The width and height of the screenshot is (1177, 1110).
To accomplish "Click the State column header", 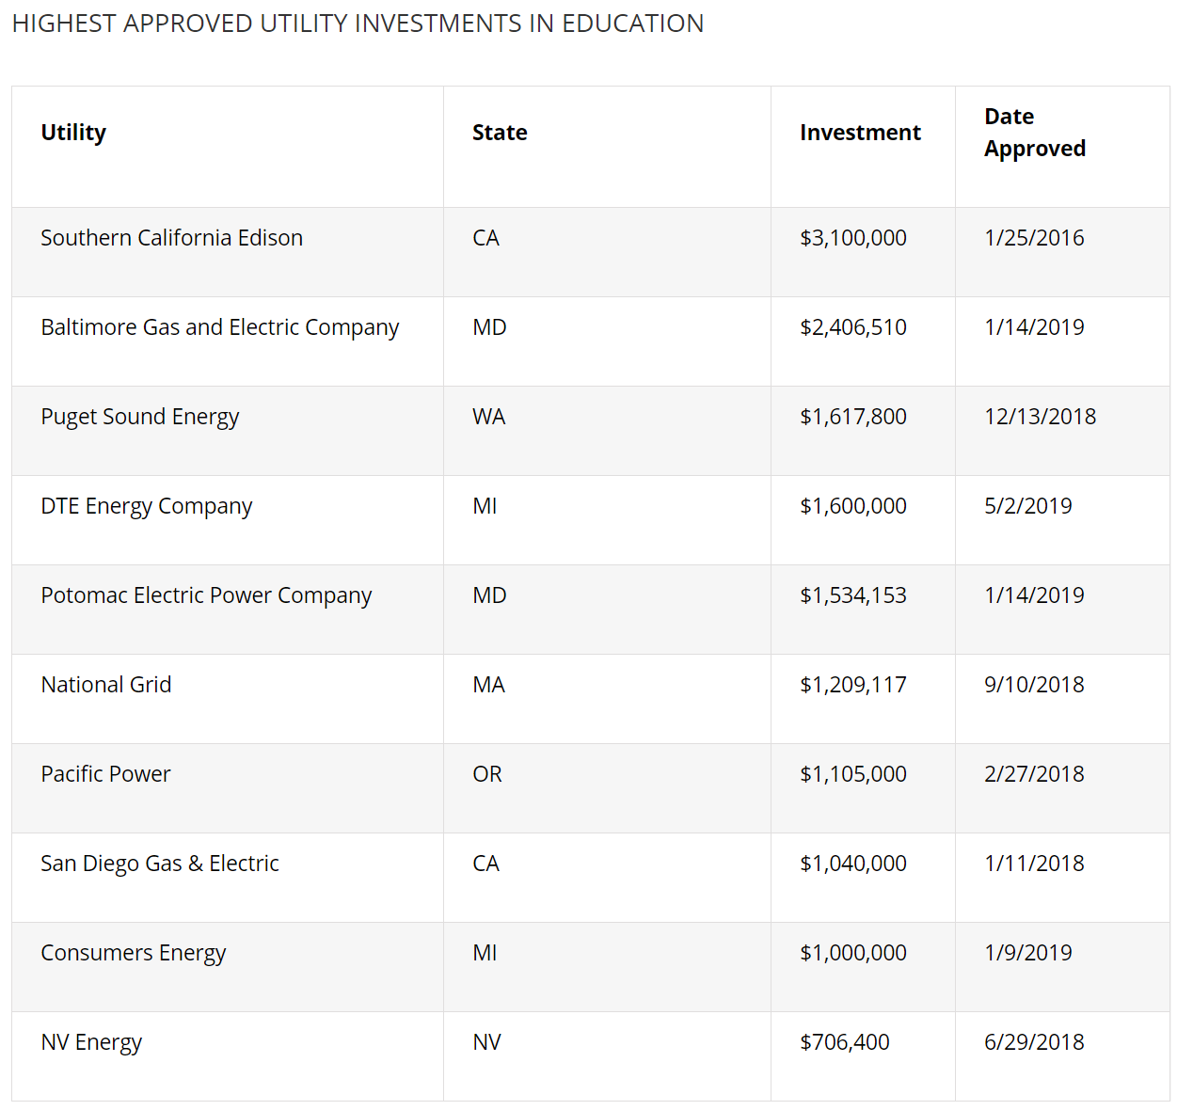I will [500, 133].
